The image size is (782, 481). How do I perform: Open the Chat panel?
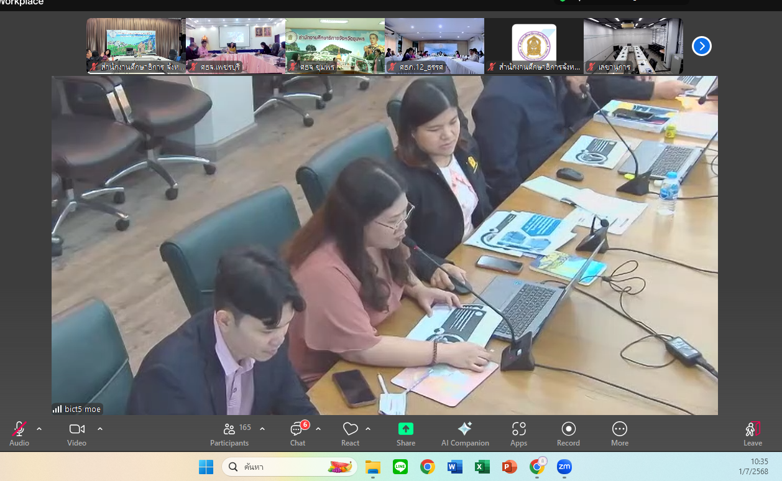[x=298, y=433]
